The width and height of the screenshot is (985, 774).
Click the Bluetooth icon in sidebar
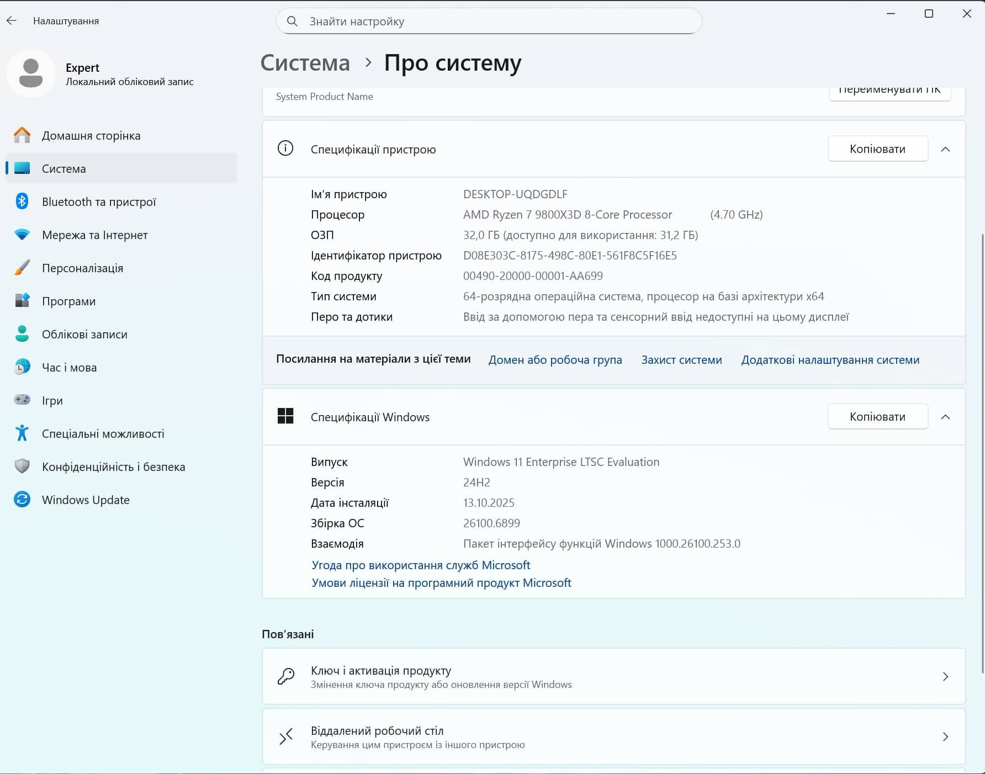22,202
